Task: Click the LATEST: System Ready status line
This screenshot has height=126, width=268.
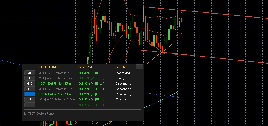Action: (40, 114)
